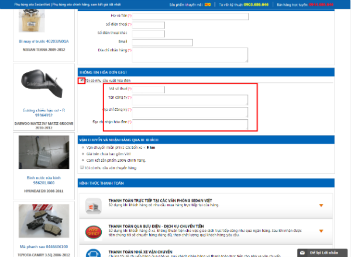Click the side mirror product thumbnail
Viewport: 351px width, 257px height.
click(x=42, y=84)
